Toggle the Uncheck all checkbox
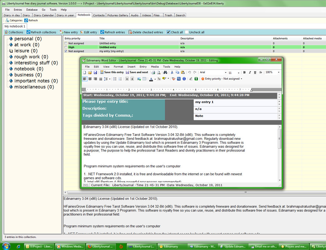 click(187, 32)
